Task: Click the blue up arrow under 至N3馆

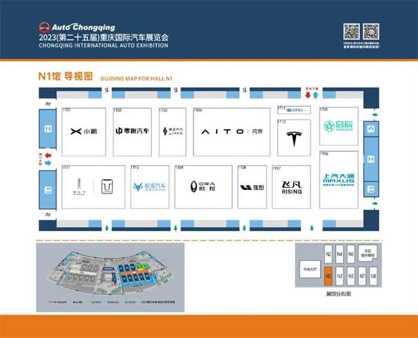Action: (315, 95)
